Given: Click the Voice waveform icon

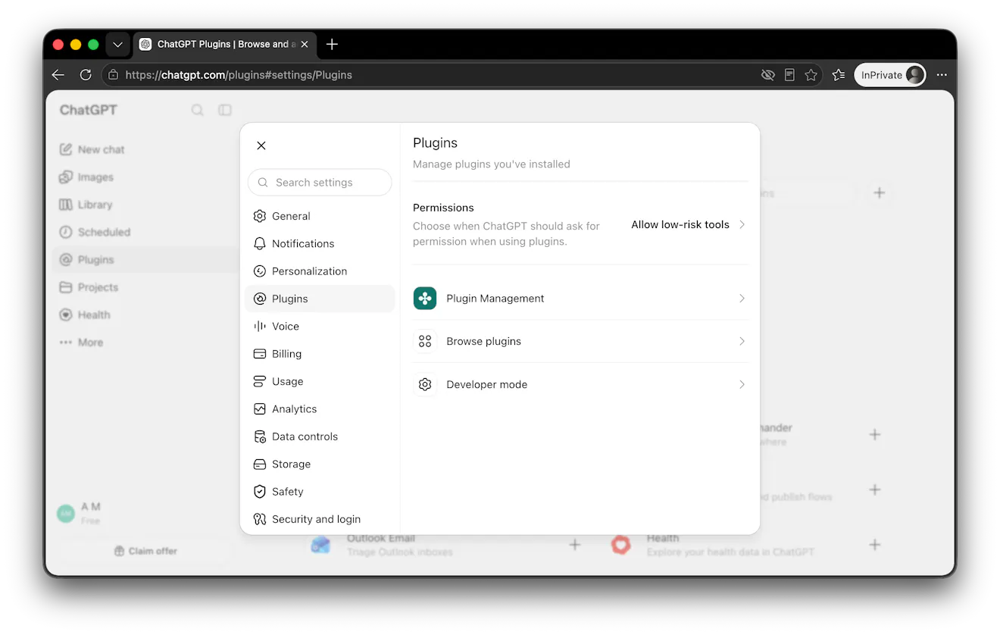Looking at the screenshot, I should (260, 326).
